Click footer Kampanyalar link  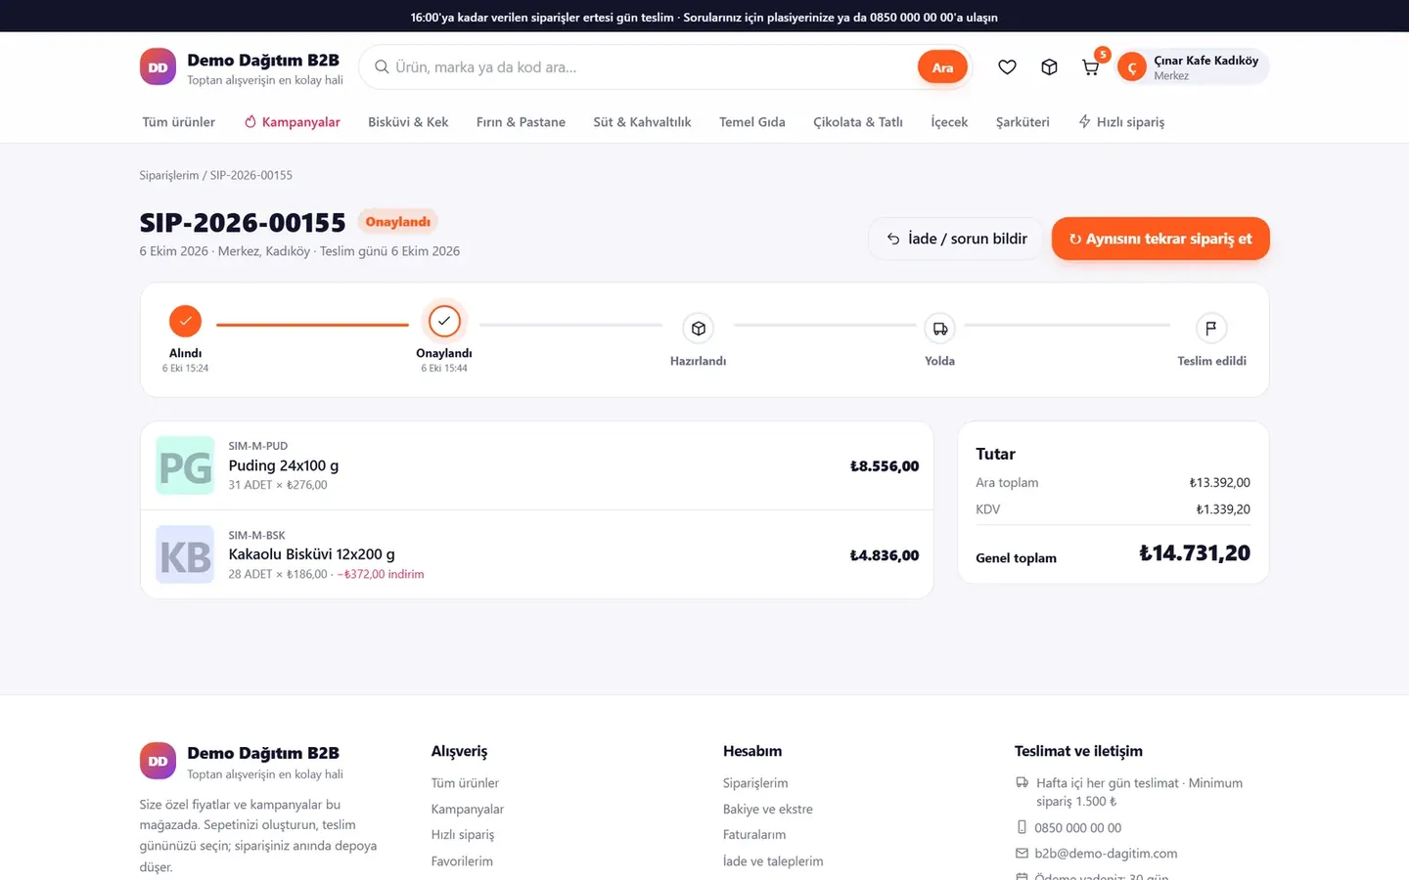pyautogui.click(x=468, y=810)
